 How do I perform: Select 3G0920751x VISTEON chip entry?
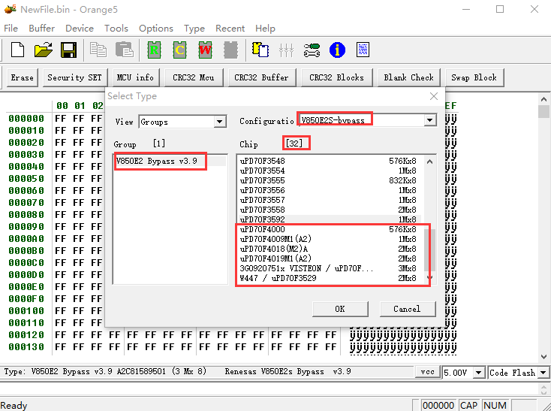[330, 268]
